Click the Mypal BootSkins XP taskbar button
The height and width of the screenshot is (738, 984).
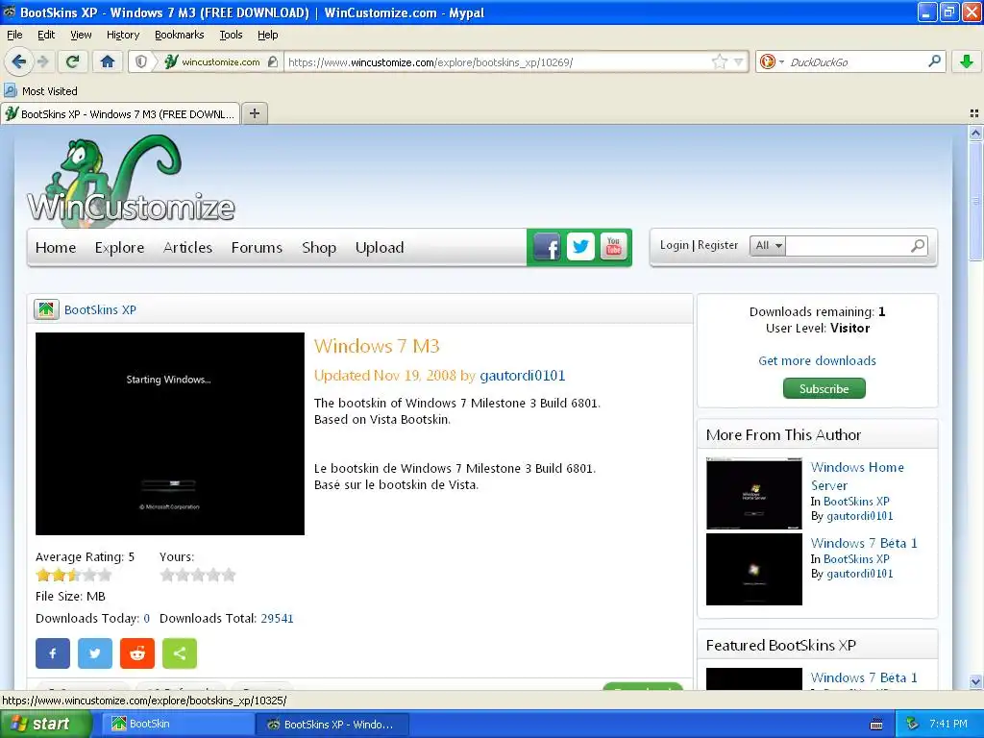[x=332, y=724]
